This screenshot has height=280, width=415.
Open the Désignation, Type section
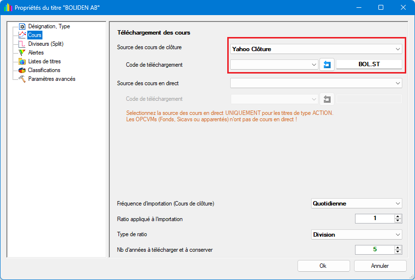click(49, 26)
